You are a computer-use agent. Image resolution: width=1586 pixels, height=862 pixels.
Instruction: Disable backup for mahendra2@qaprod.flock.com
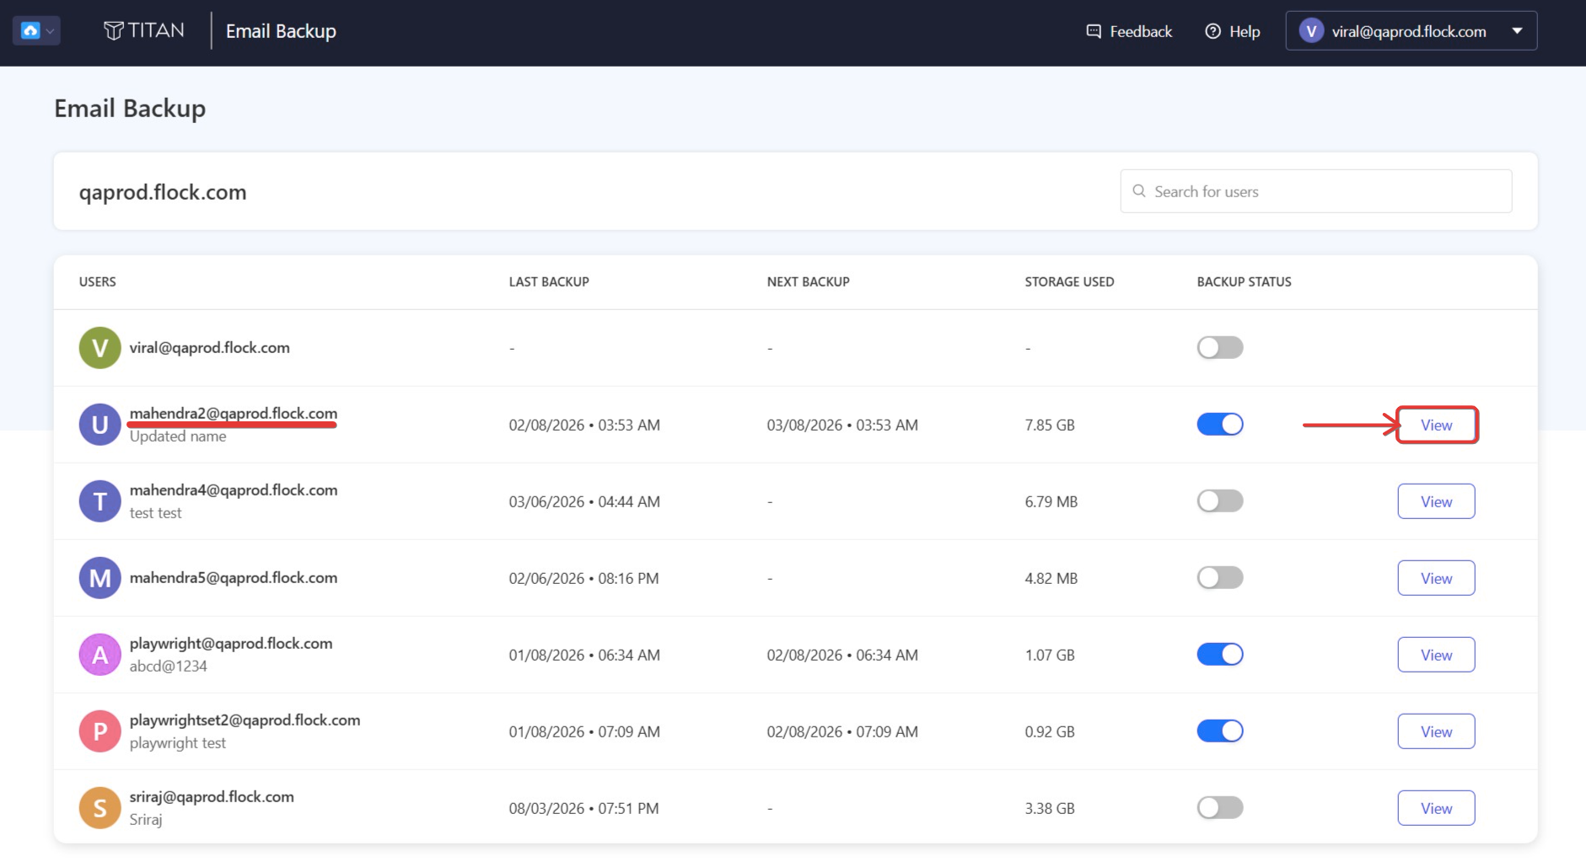[x=1220, y=424]
